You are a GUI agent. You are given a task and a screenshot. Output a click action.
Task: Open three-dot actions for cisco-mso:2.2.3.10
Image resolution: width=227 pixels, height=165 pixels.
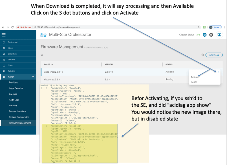point(218,72)
